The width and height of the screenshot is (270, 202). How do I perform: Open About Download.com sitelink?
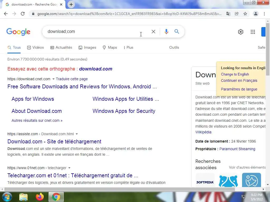point(37,111)
